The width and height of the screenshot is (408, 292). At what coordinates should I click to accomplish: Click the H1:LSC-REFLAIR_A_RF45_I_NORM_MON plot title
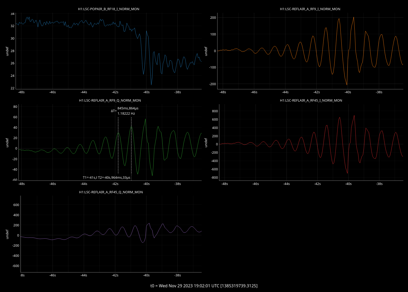click(311, 100)
